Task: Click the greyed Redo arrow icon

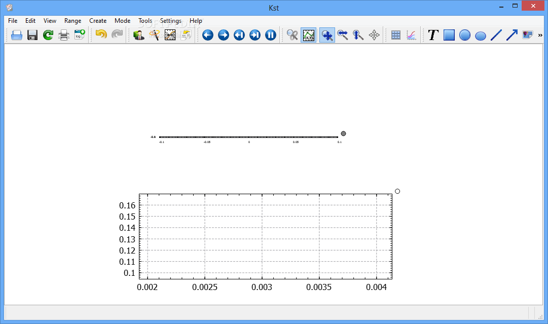Action: coord(117,34)
